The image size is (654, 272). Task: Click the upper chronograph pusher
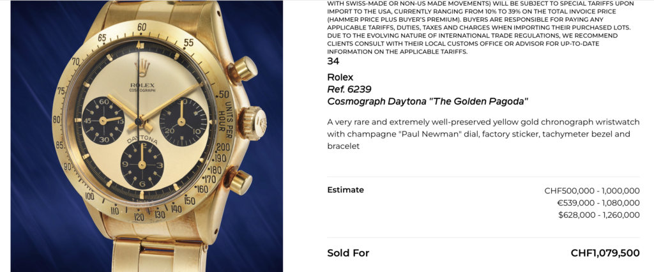click(x=243, y=68)
